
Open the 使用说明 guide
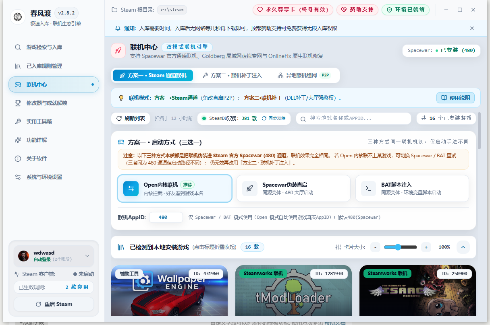tap(455, 98)
